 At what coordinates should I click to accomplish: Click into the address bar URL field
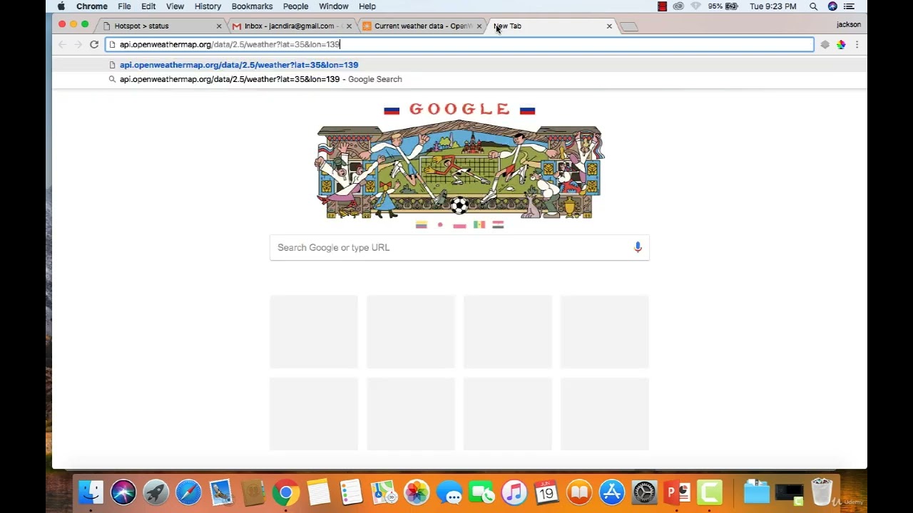tap(459, 44)
